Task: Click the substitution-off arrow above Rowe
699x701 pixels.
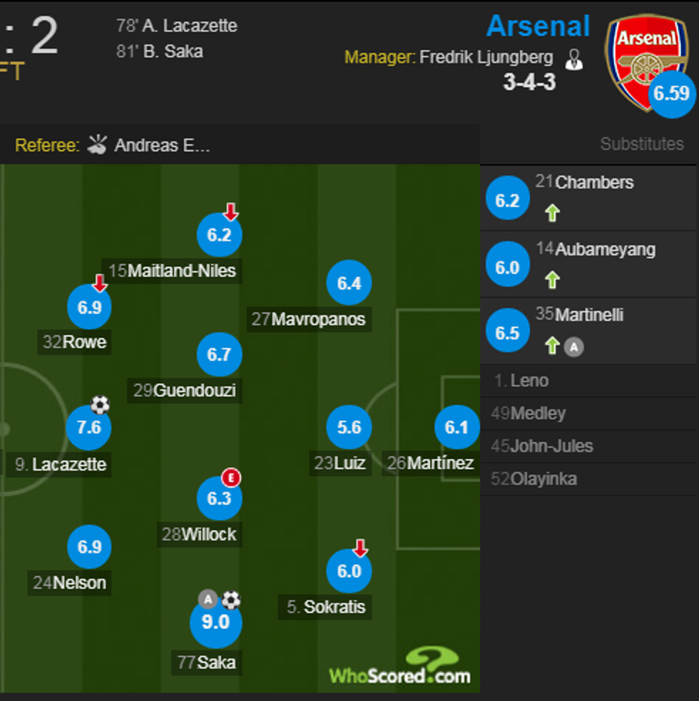Action: (99, 282)
